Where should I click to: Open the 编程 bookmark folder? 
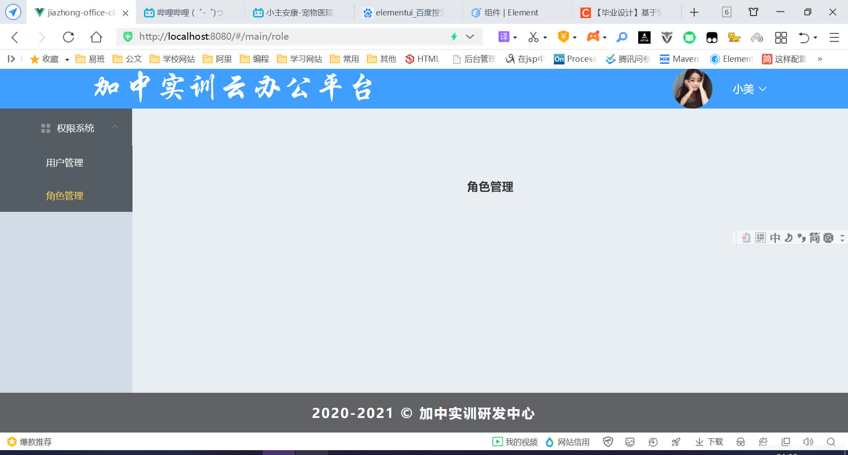(254, 59)
